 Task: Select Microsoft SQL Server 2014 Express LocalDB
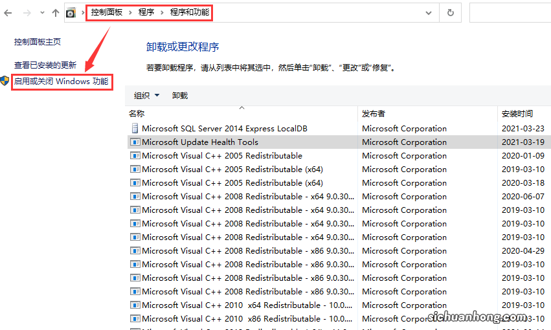(225, 129)
